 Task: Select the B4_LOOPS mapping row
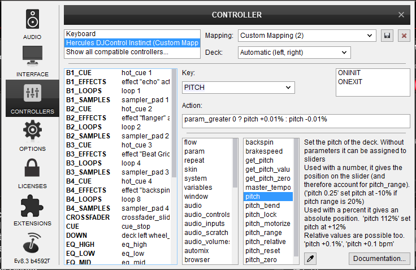[118, 199]
